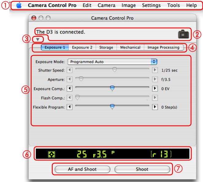The height and width of the screenshot is (182, 203).
Task: Switch to the Exposure 2 tab
Action: (82, 47)
